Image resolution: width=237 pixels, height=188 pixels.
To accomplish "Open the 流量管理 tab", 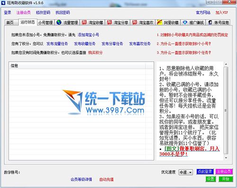I will tap(67, 22).
